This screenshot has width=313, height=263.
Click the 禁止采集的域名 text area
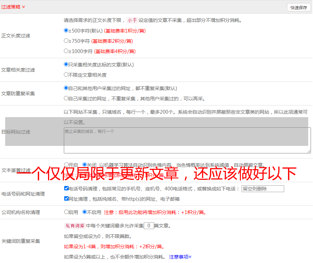click(187, 140)
